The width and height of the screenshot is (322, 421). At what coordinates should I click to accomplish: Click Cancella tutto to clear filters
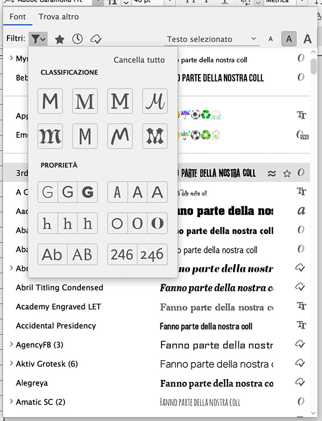click(x=139, y=60)
